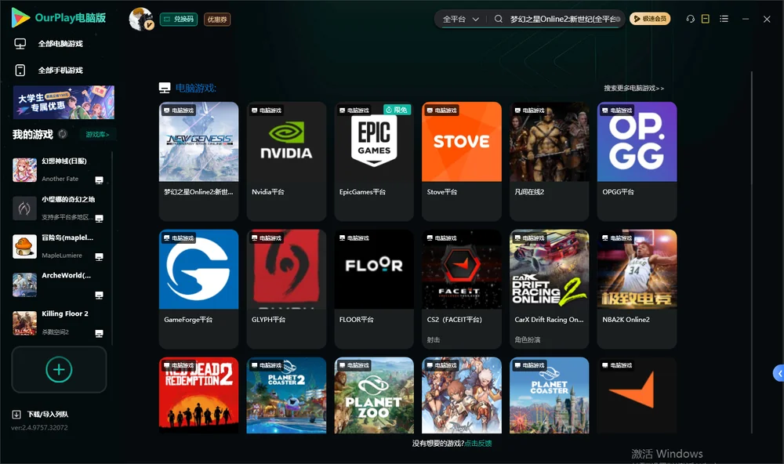Open the Nvidia平台 game card

pyautogui.click(x=286, y=161)
